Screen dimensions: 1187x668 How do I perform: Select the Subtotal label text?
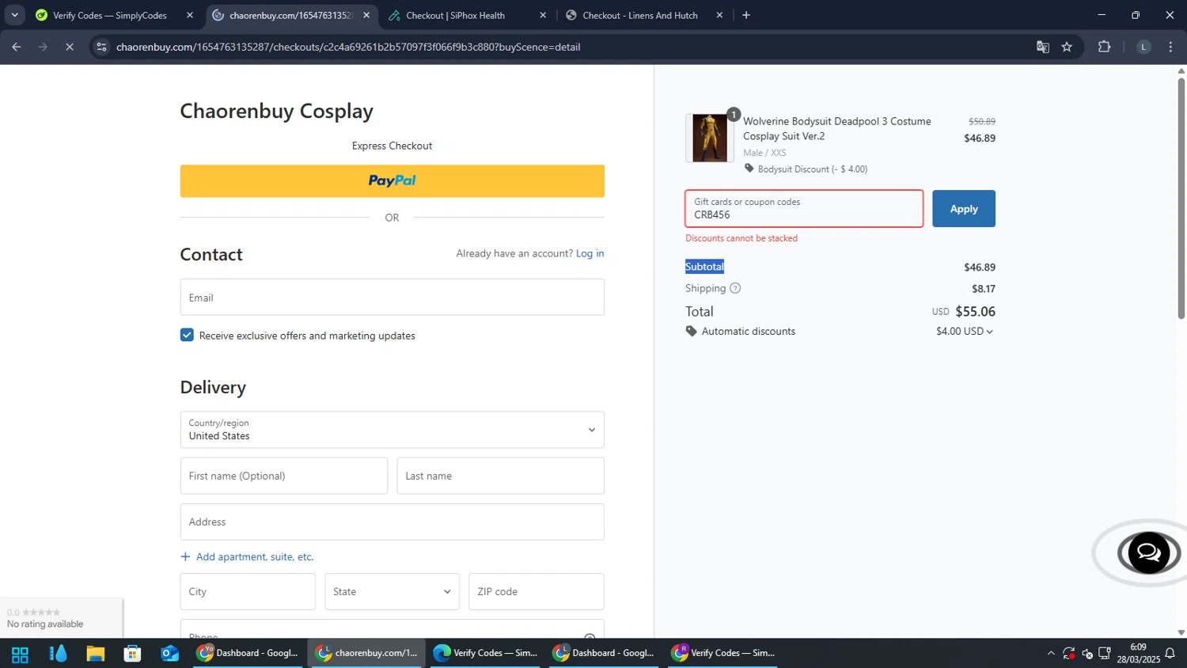click(x=704, y=267)
